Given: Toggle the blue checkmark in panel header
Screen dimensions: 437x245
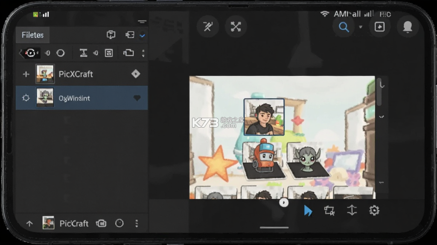Looking at the screenshot, I should coord(142,36).
